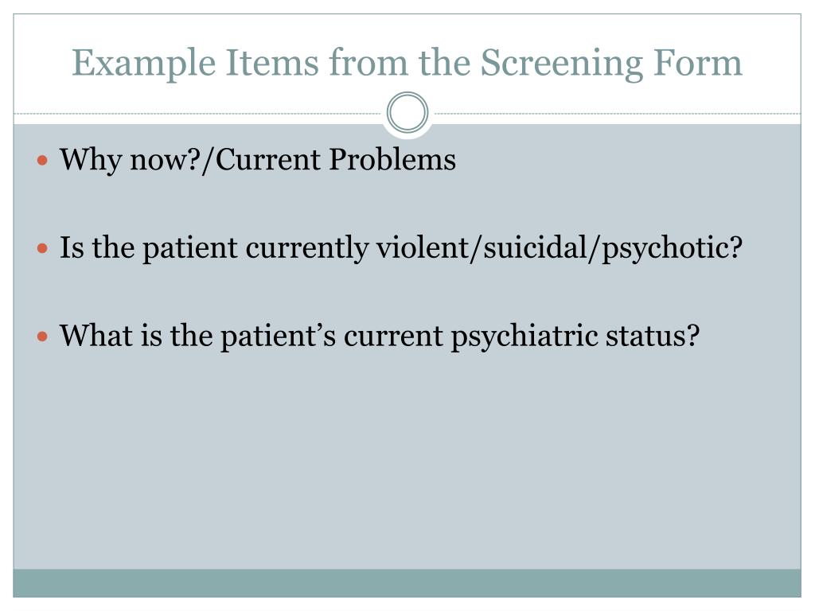Click the "Current Problems" text
815x611 pixels.
pos(336,160)
